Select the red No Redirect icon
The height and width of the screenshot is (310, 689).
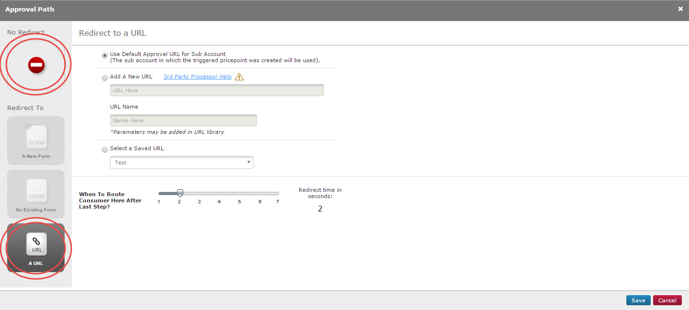(36, 65)
